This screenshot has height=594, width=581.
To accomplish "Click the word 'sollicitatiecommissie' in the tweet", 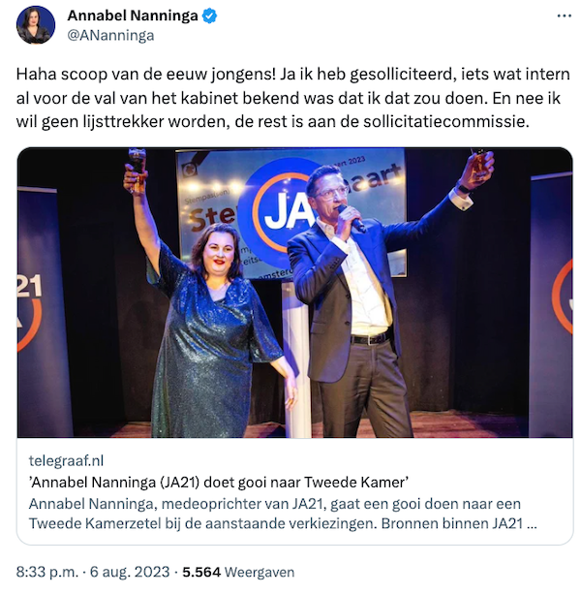I will pyautogui.click(x=445, y=121).
